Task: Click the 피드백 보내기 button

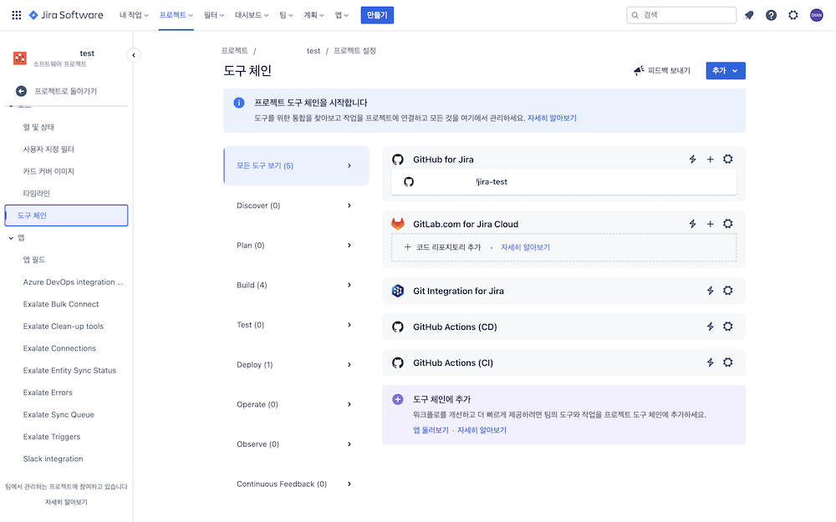Action: (661, 70)
